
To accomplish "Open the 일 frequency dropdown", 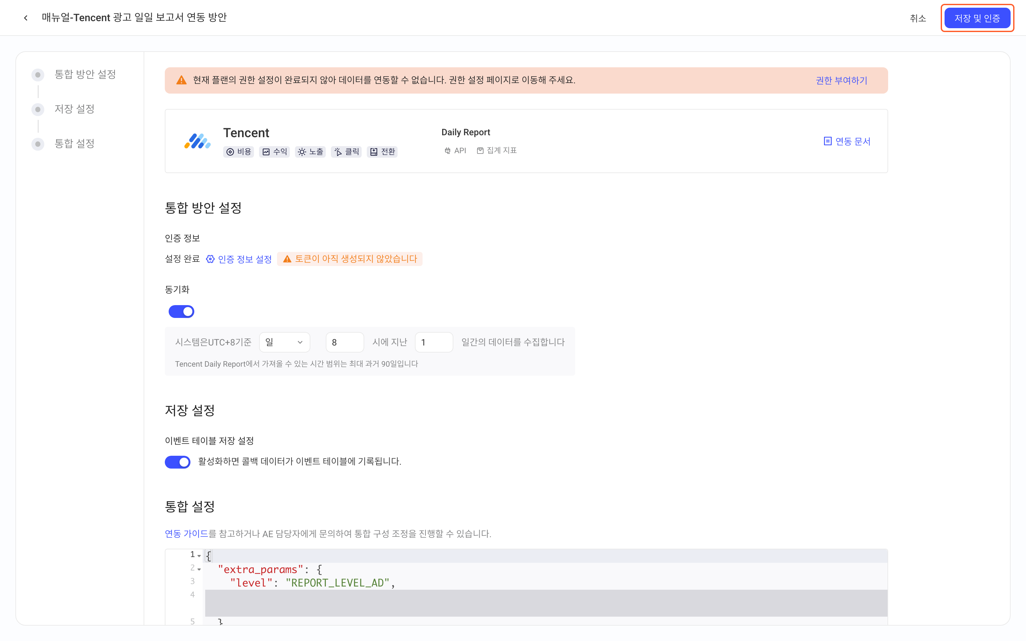I will coord(284,342).
